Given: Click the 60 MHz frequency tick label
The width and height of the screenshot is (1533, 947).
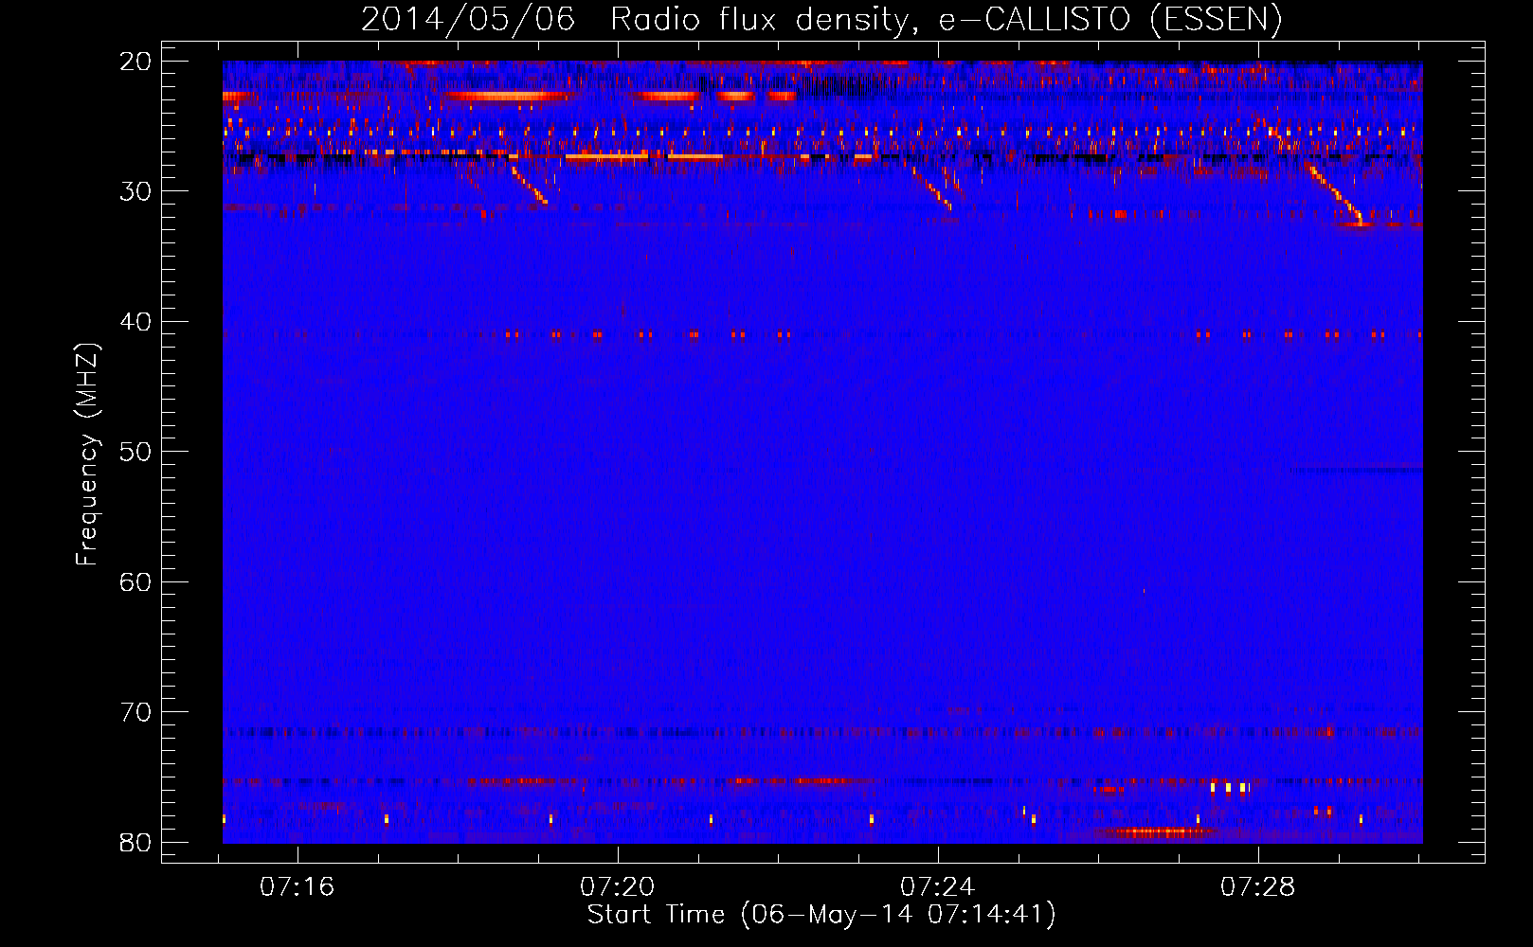Looking at the screenshot, I should (x=135, y=582).
